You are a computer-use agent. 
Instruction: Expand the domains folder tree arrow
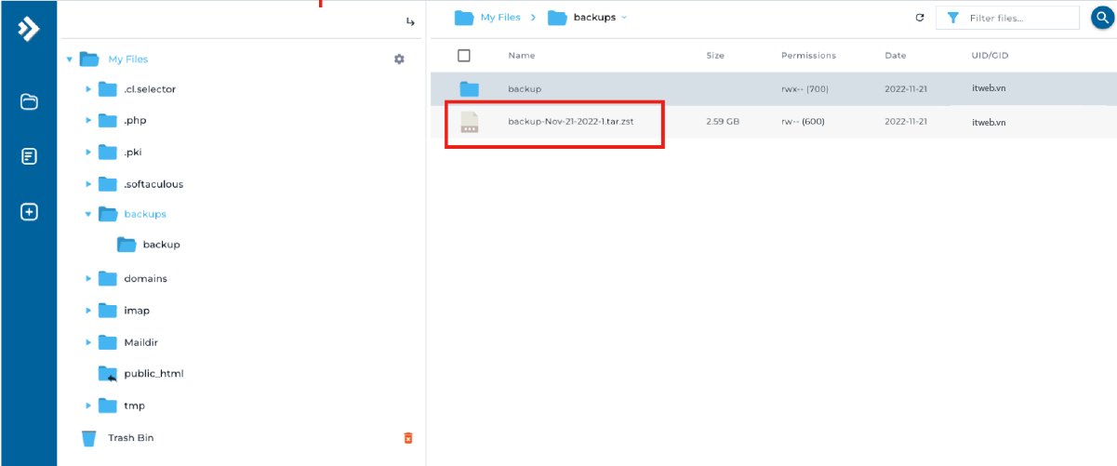coord(88,279)
